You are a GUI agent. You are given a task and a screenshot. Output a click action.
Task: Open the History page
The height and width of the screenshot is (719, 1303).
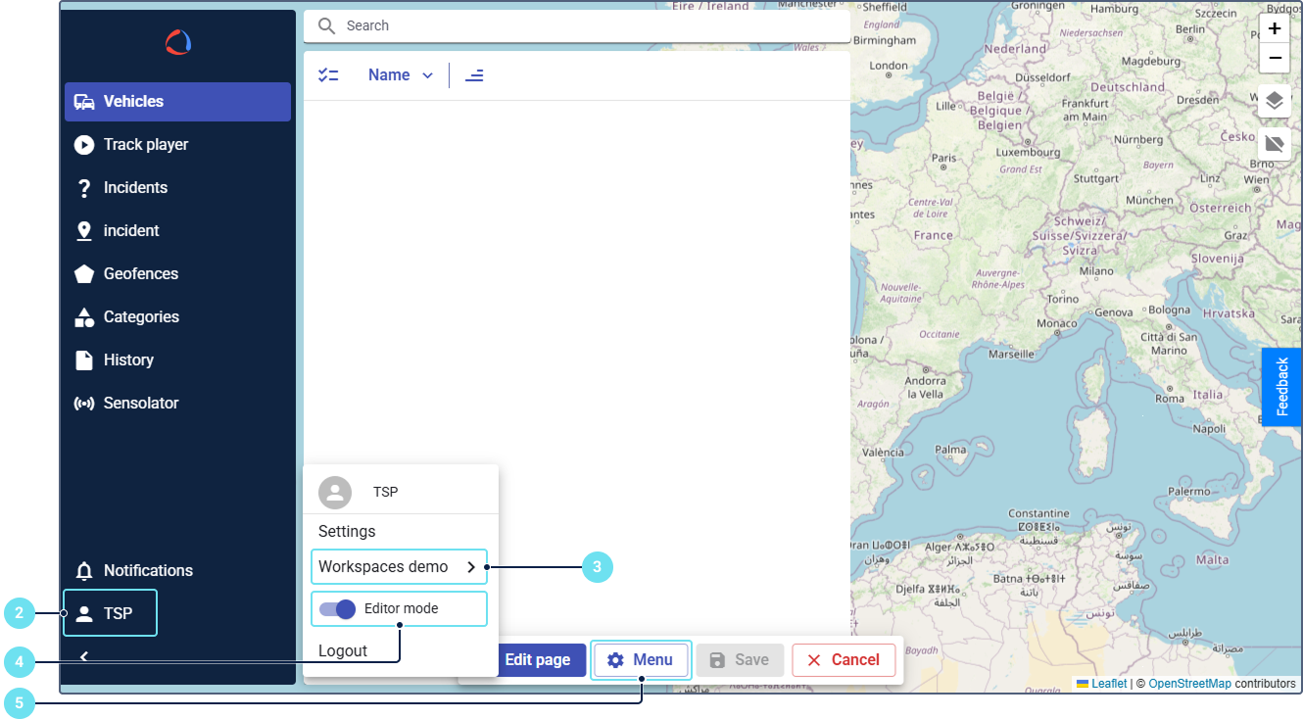[178, 360]
